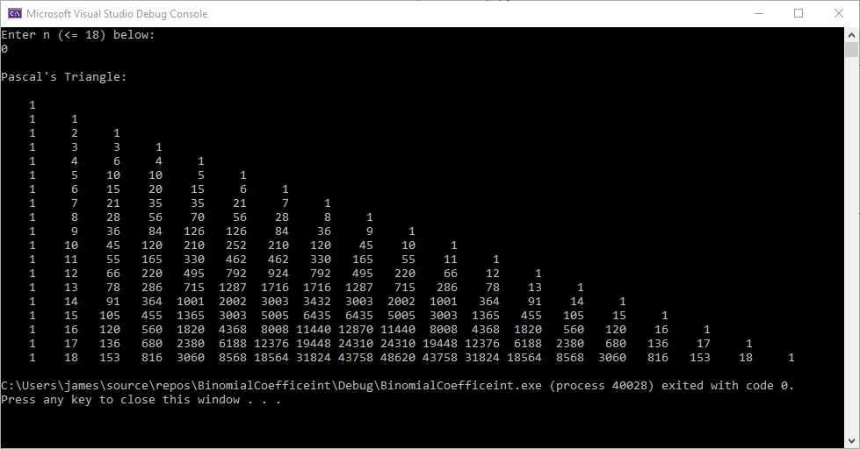Click the 'exited with code 0' message
Viewport: 860px width, 449px height.
(727, 386)
